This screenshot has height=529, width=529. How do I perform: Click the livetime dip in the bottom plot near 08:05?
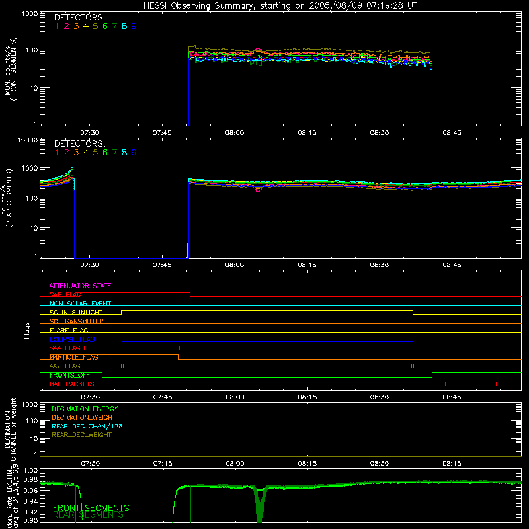259,505
